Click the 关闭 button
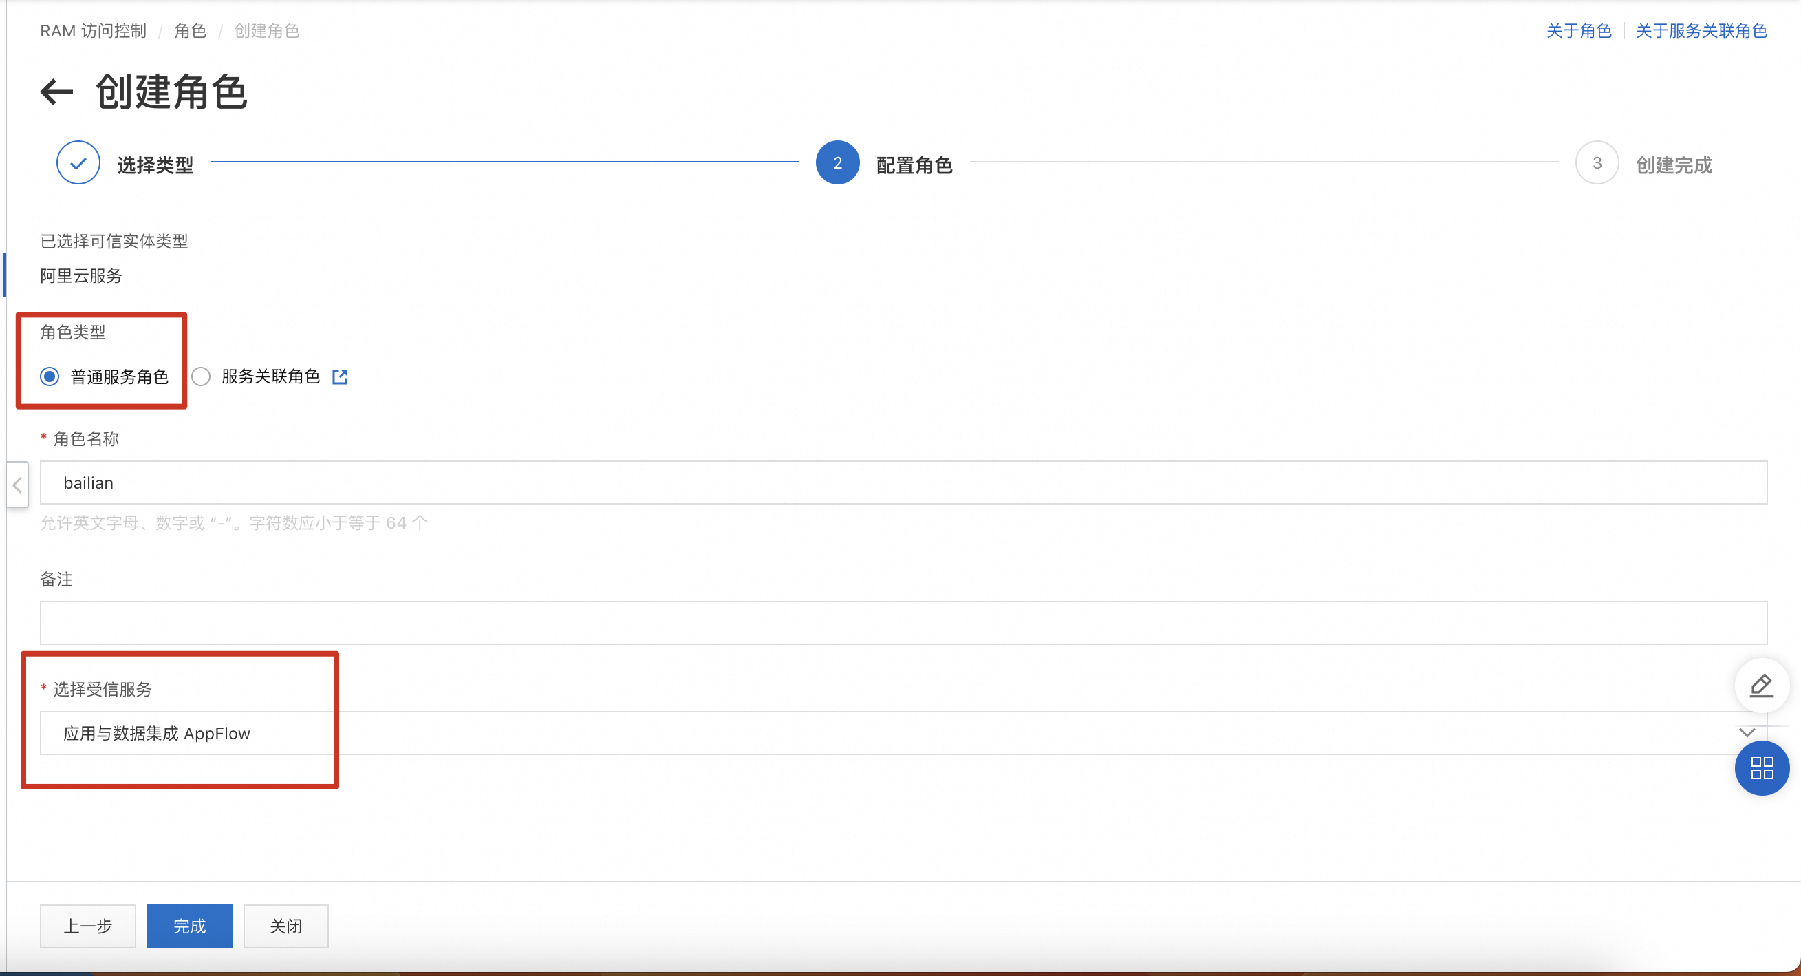The image size is (1801, 976). pos(286,926)
